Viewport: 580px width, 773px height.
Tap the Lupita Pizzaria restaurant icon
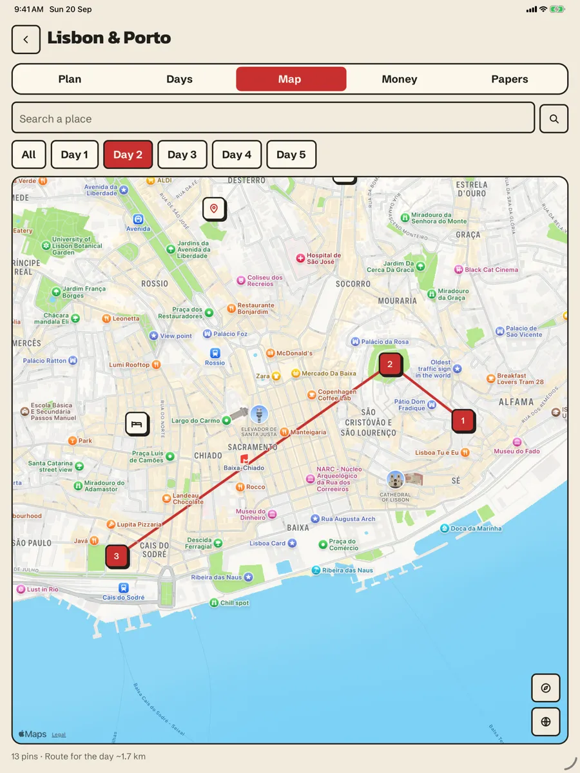pyautogui.click(x=111, y=524)
